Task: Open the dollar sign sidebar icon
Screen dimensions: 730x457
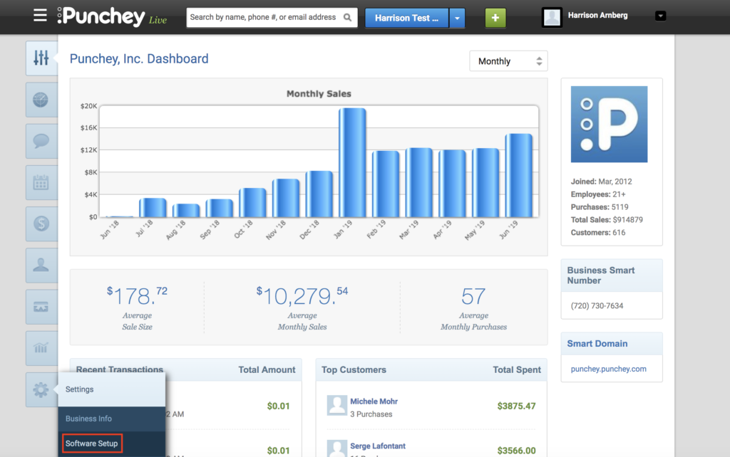Action: (x=41, y=224)
